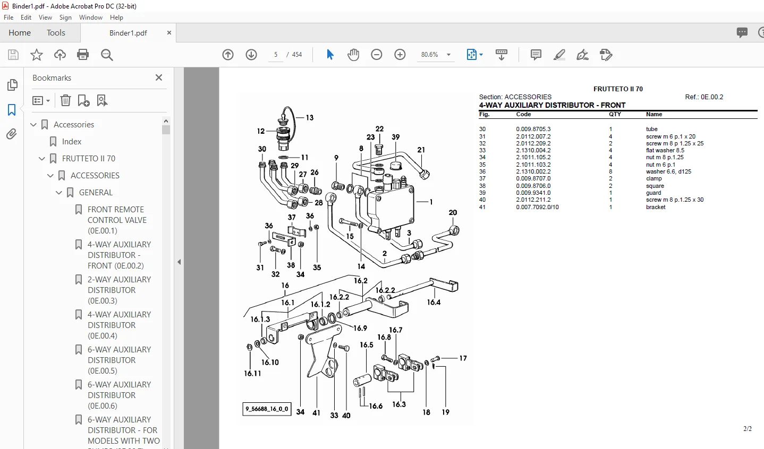Open the Find text search tool

[107, 55]
